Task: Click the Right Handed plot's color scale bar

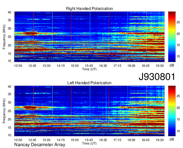Action: click(172, 37)
